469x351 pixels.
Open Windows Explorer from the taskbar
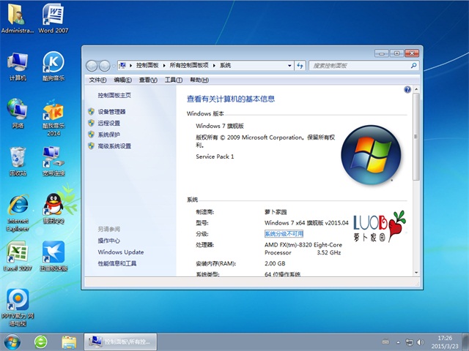tap(69, 342)
